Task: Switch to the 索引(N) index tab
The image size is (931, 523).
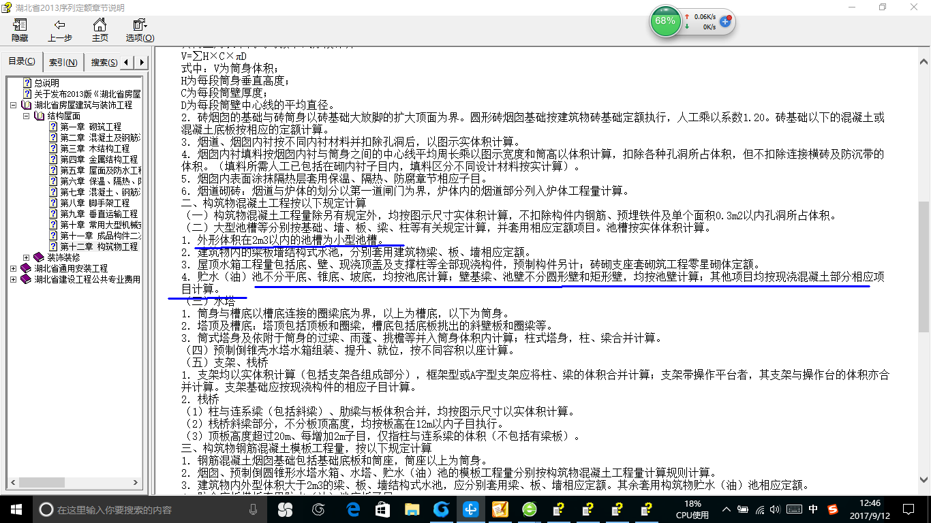Action: click(63, 63)
